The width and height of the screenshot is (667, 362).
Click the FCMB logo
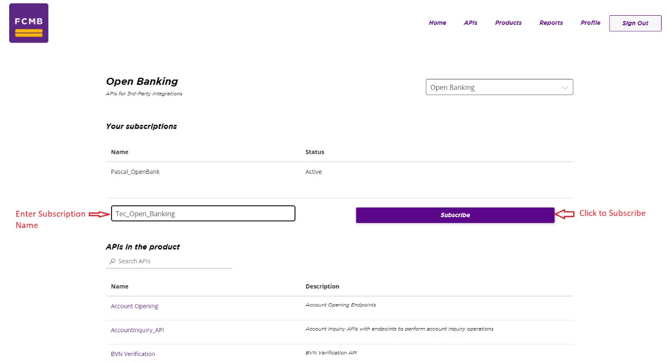pos(29,23)
